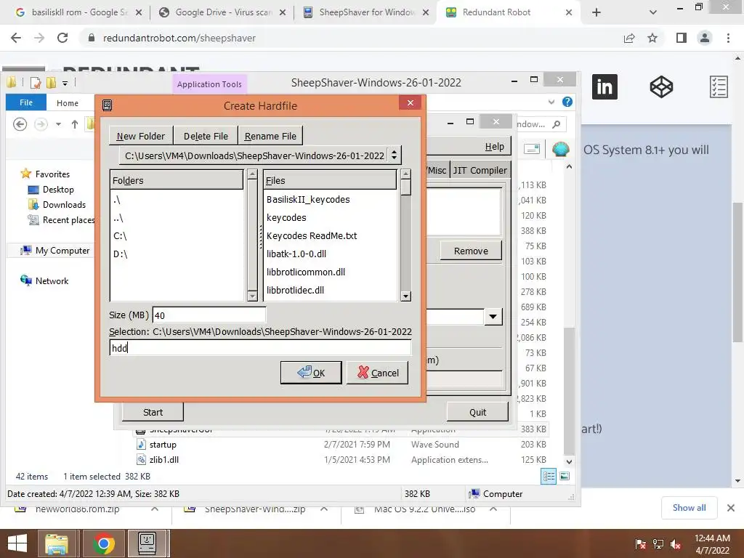This screenshot has width=744, height=558.
Task: Select BasiliskII_keycodes in Files list
Action: click(x=308, y=200)
